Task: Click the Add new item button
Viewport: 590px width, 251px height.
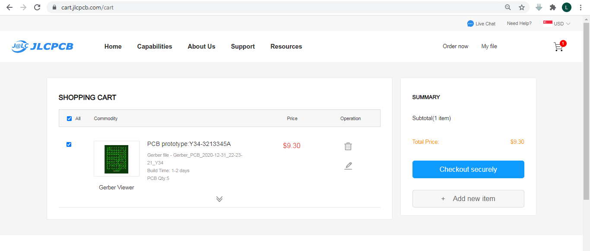Action: [468, 198]
